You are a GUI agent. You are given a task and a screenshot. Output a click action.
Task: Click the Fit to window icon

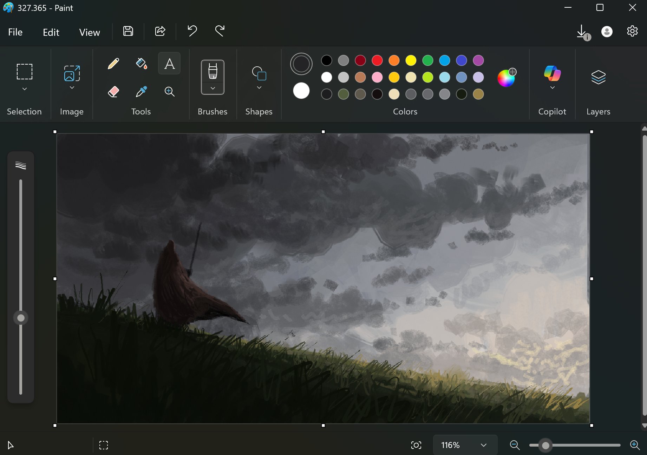click(416, 445)
